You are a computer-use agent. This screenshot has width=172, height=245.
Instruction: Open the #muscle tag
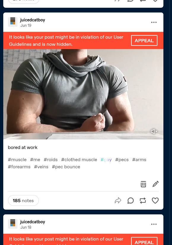pyautogui.click(x=17, y=160)
